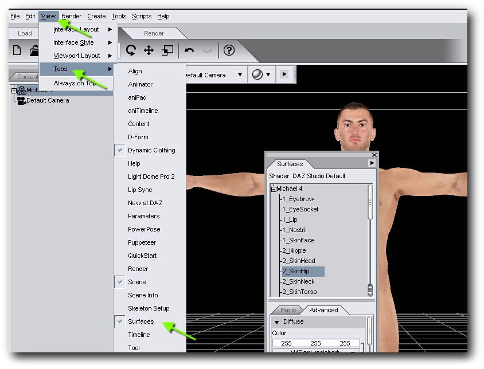This screenshot has width=484, height=369.
Task: Click the Advanced properties vertical scrollbar
Action: pyautogui.click(x=369, y=333)
